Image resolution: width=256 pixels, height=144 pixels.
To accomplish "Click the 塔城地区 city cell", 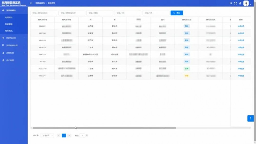I will coord(114,54).
